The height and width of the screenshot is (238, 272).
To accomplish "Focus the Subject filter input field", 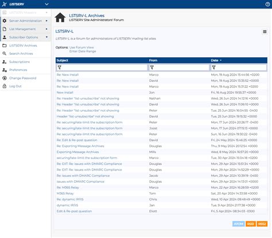I will click(x=102, y=68).
